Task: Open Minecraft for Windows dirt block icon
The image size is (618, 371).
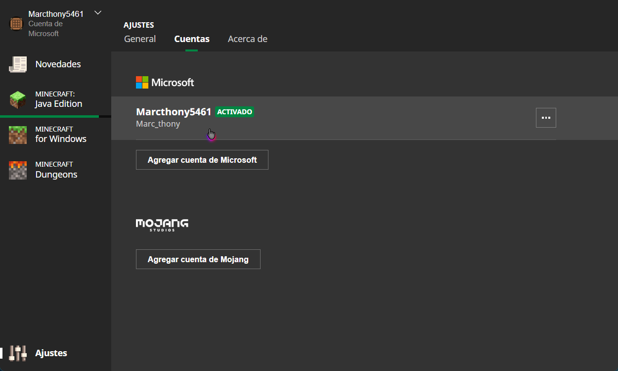Action: (x=18, y=135)
